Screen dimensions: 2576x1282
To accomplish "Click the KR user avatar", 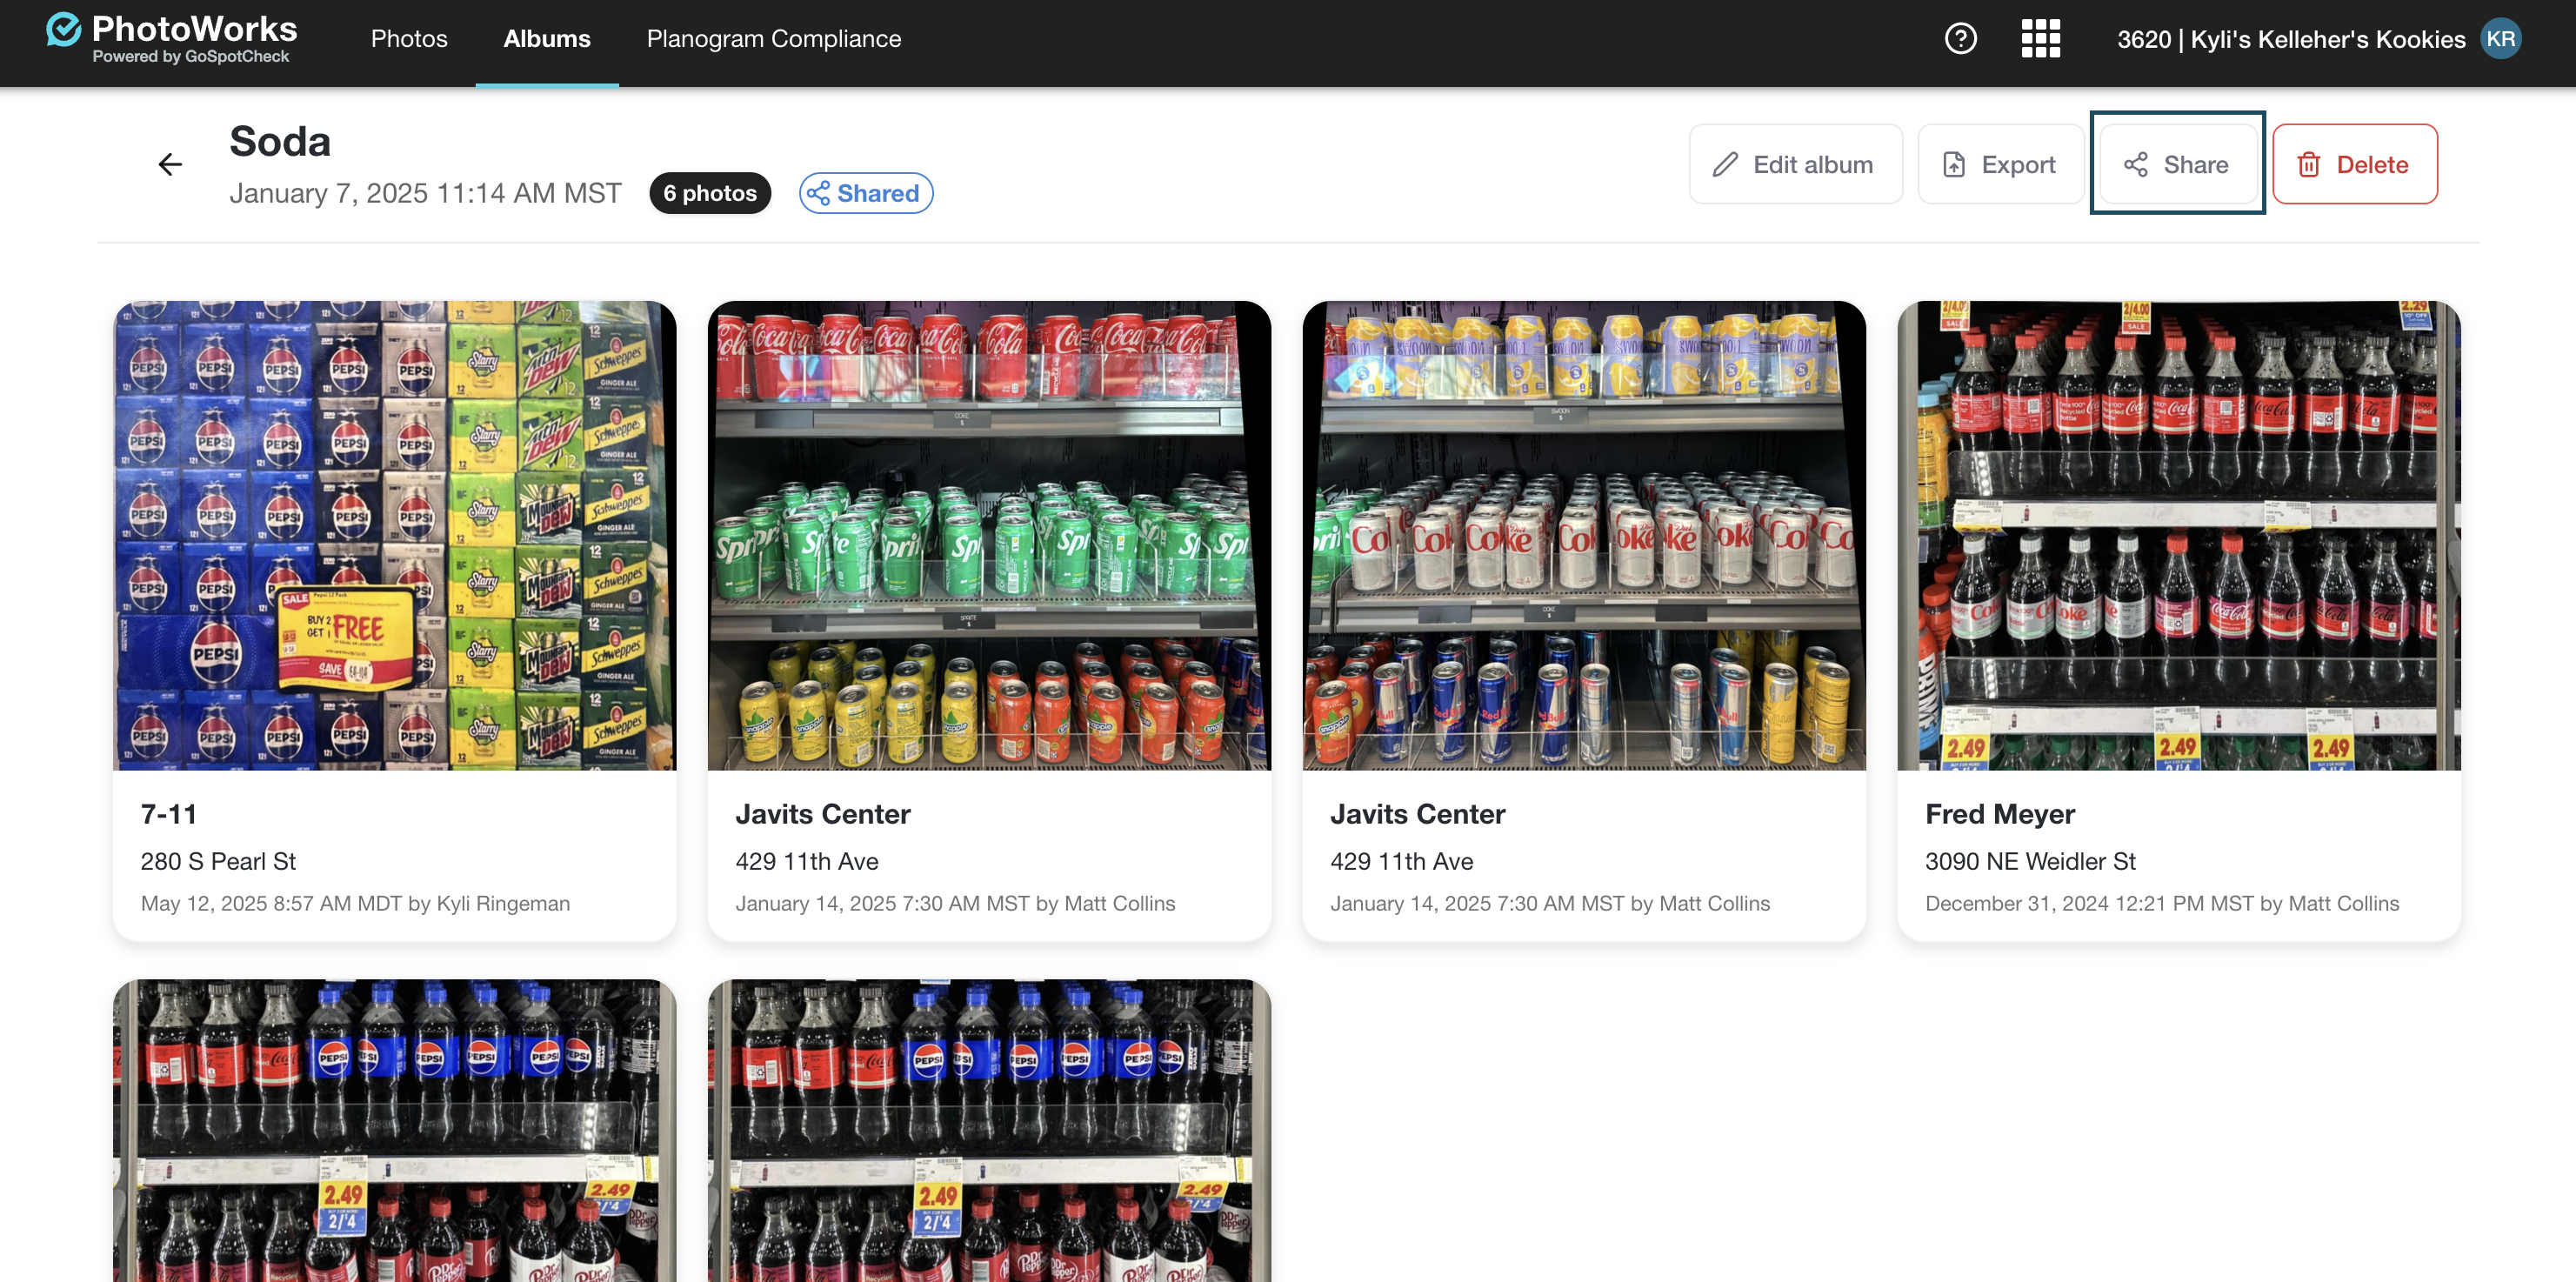I will click(x=2500, y=39).
